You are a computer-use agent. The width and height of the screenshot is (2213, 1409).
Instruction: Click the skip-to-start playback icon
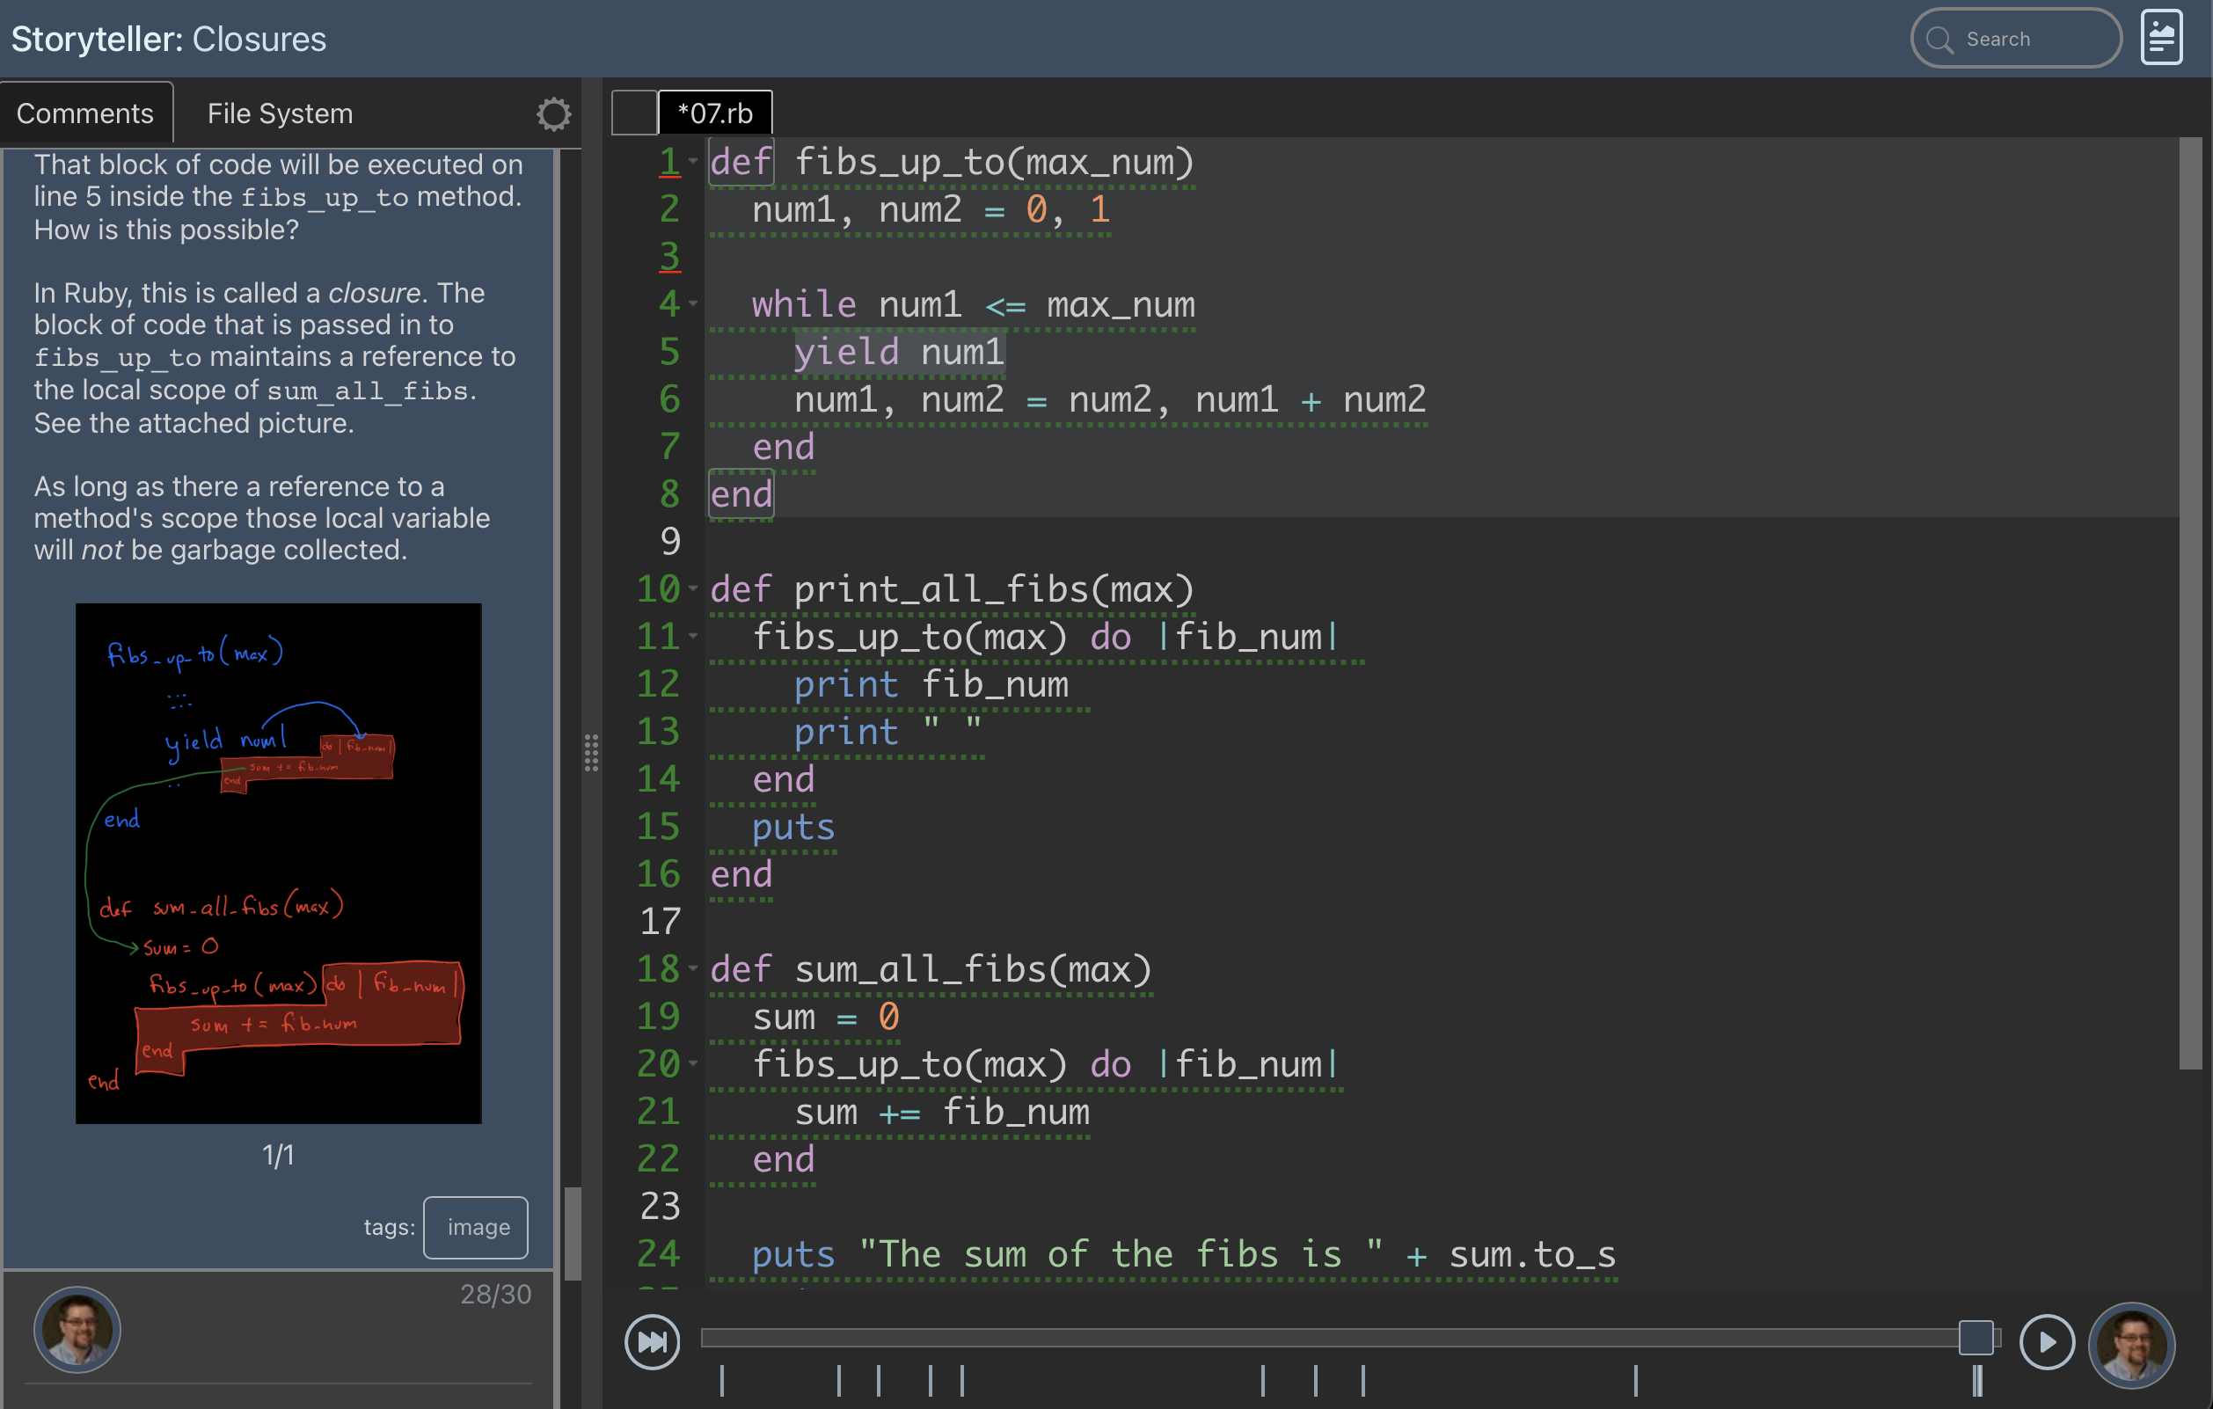click(x=654, y=1338)
